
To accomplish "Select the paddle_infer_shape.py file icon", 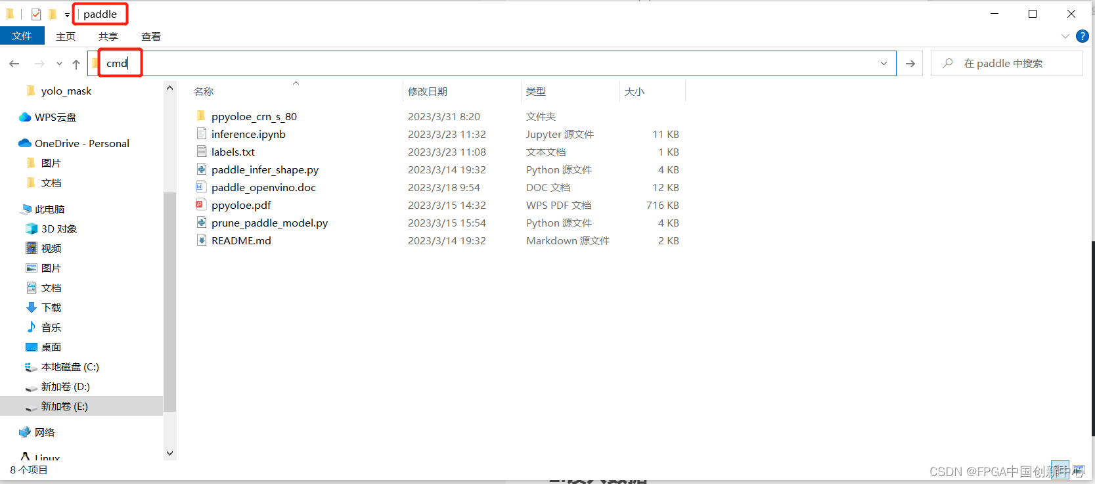I will point(202,169).
